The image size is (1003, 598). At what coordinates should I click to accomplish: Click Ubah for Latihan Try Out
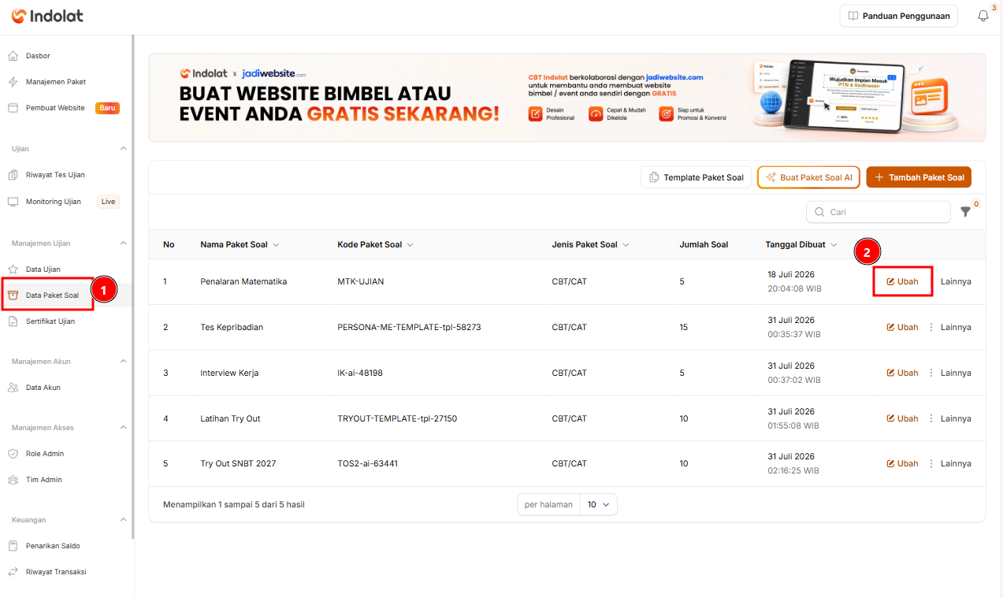902,418
